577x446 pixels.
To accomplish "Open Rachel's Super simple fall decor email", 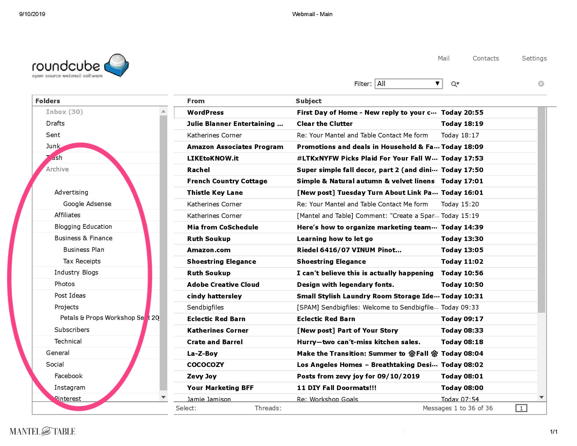I will point(355,170).
